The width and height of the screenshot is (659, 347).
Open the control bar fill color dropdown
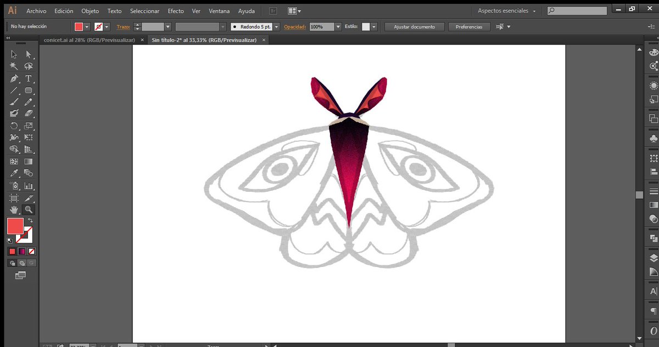point(88,27)
